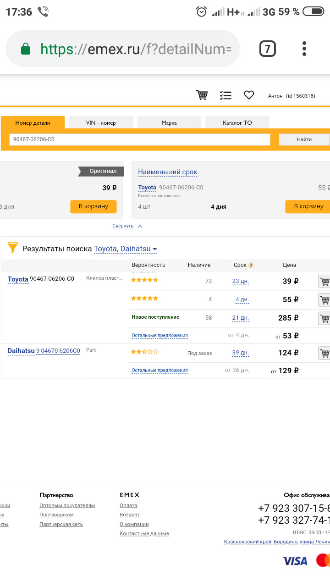Click the Вероятность column header

click(x=148, y=265)
